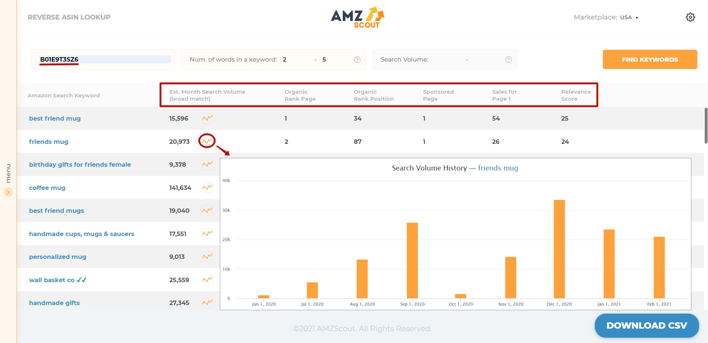Open help tooltip for keyword word count
The height and width of the screenshot is (343, 708).
point(357,59)
